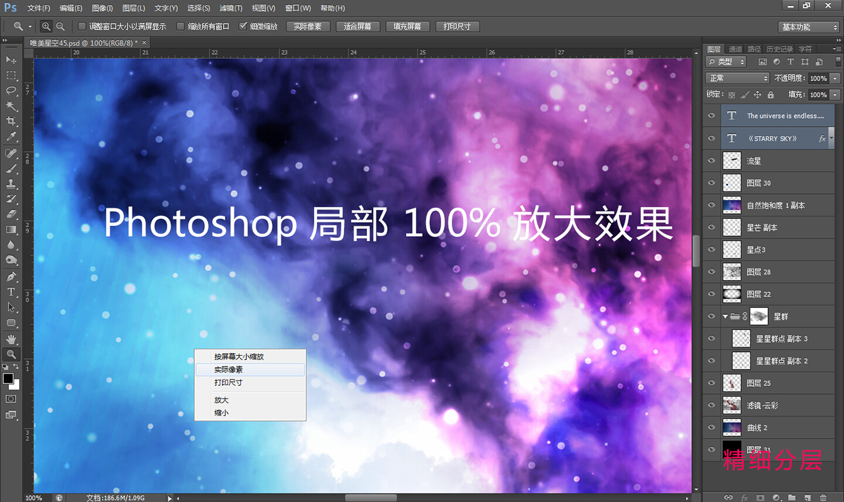Select the Magic Wand tool
Screen dimensions: 844x502
[11, 106]
